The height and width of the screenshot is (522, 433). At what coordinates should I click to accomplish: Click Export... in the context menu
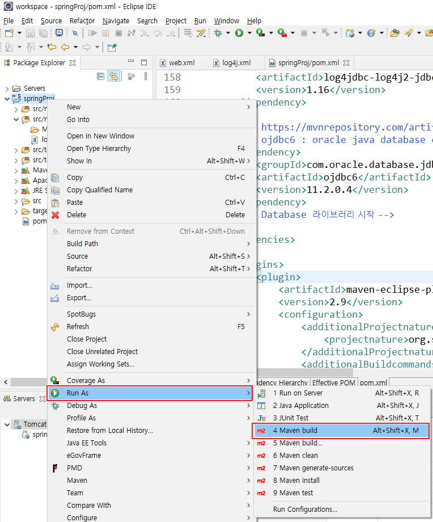click(x=151, y=298)
